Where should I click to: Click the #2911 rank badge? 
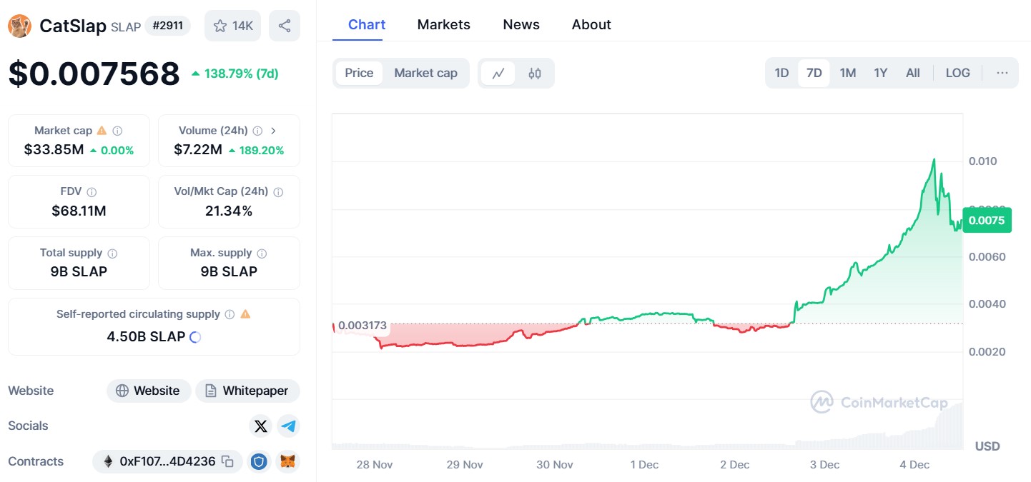[168, 26]
